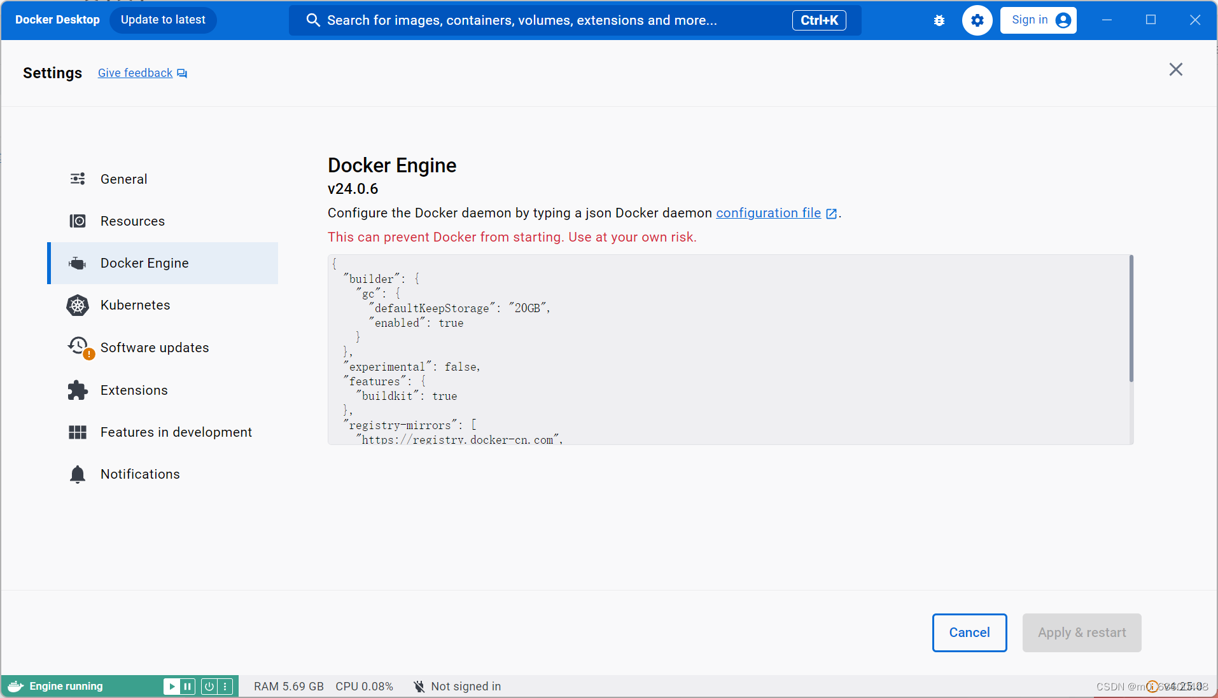The image size is (1218, 698).
Task: Open Extensions settings tab
Action: click(x=163, y=390)
